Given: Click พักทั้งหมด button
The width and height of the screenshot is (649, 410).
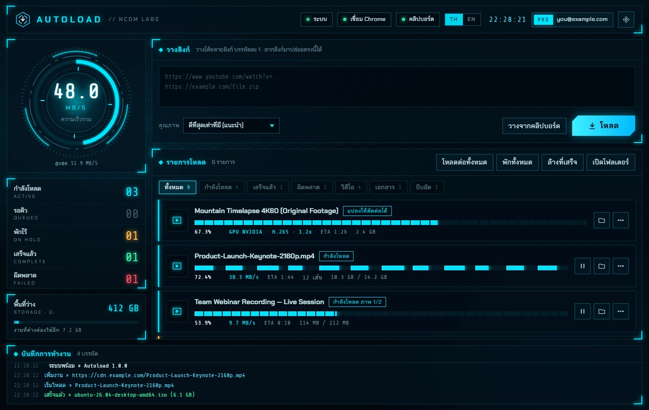Looking at the screenshot, I should [x=517, y=162].
